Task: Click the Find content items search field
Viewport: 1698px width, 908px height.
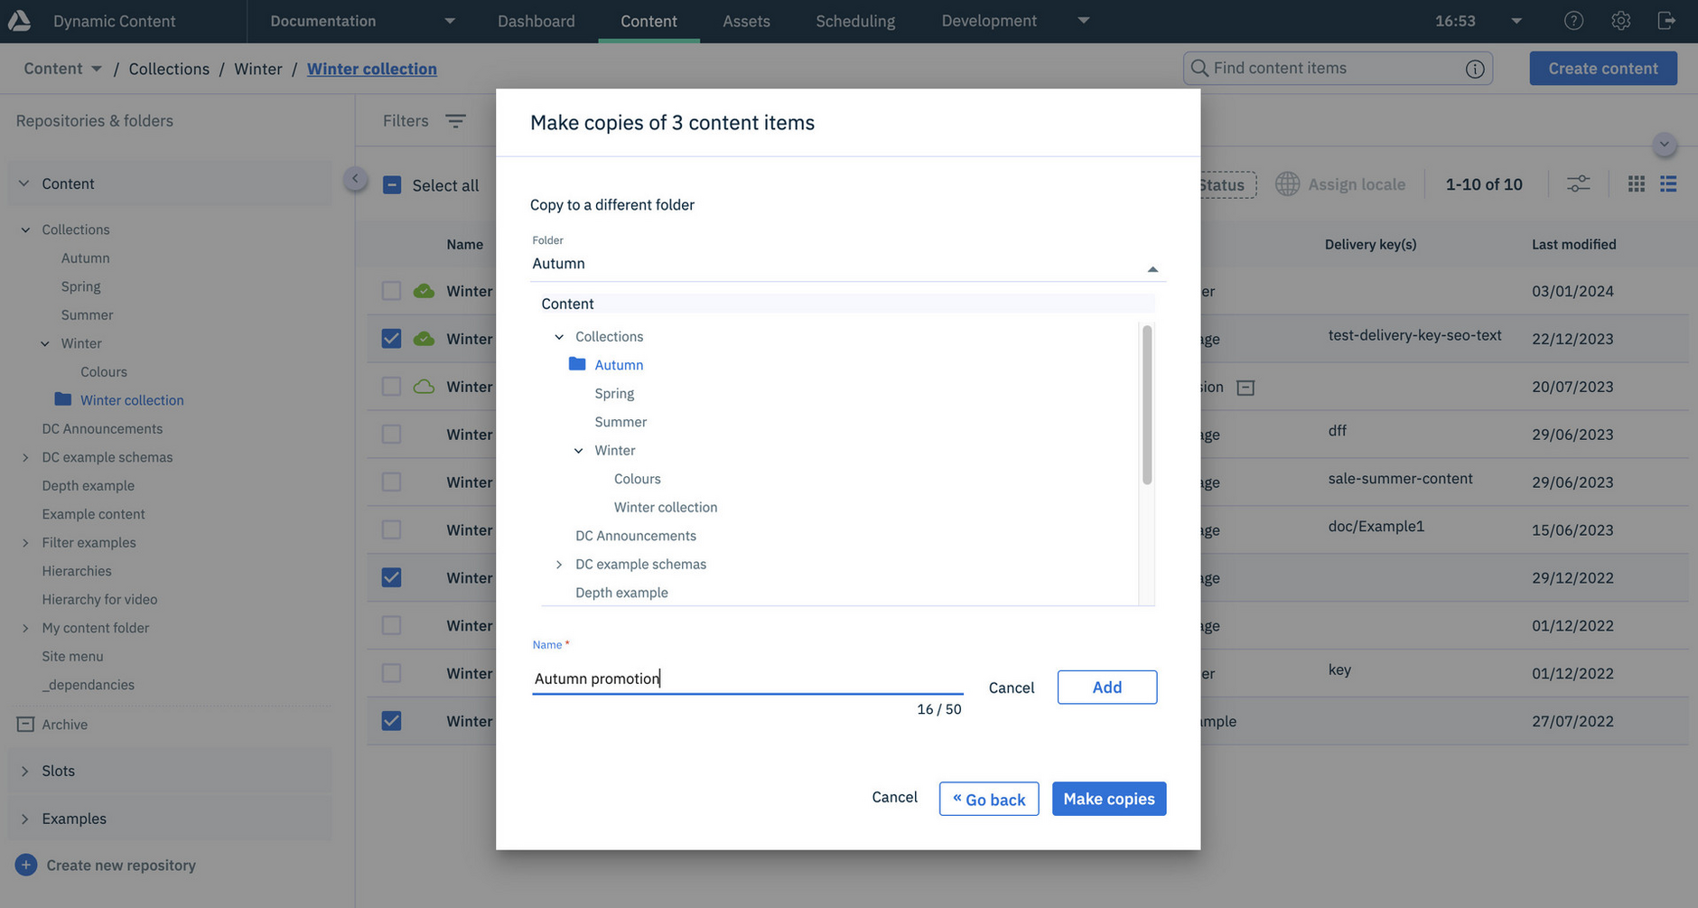Action: click(x=1338, y=68)
